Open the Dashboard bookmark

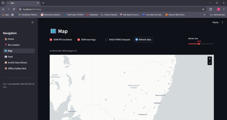[x=92, y=15]
